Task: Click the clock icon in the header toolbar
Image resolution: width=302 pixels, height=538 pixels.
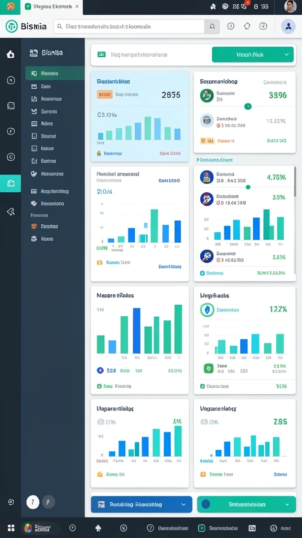Action: coord(231,26)
